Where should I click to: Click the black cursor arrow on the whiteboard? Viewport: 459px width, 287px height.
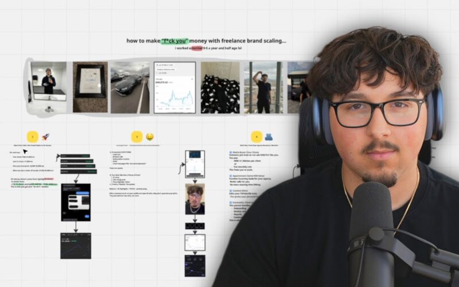pyautogui.click(x=26, y=153)
